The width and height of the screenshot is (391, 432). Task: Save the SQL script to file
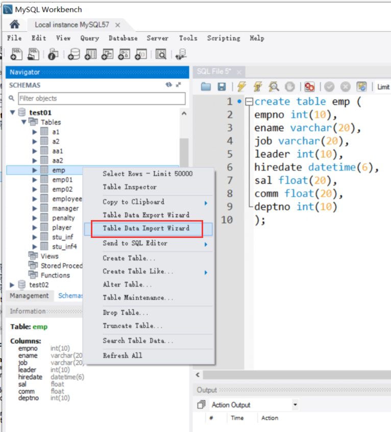[x=222, y=87]
